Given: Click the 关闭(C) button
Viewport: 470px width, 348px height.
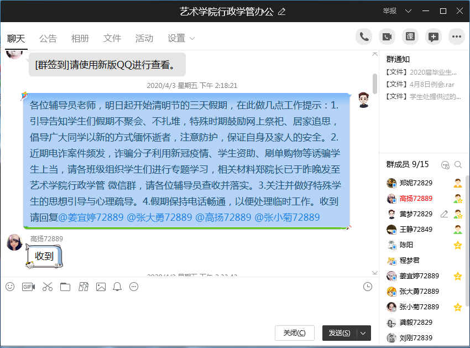Looking at the screenshot, I should 294,333.
